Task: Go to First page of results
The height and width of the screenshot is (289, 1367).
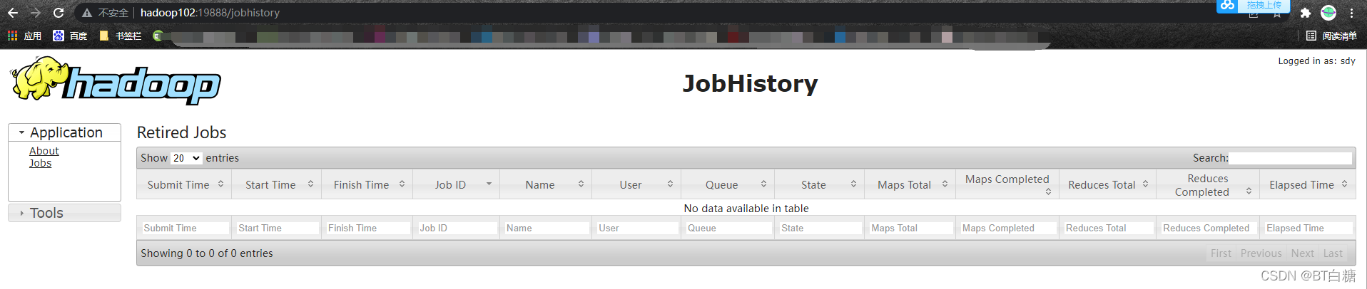Action: [1221, 253]
